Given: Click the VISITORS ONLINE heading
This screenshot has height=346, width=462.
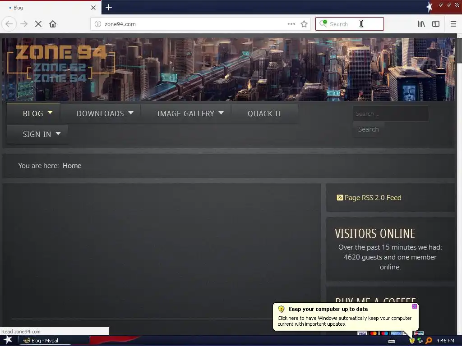Looking at the screenshot, I should pyautogui.click(x=375, y=234).
